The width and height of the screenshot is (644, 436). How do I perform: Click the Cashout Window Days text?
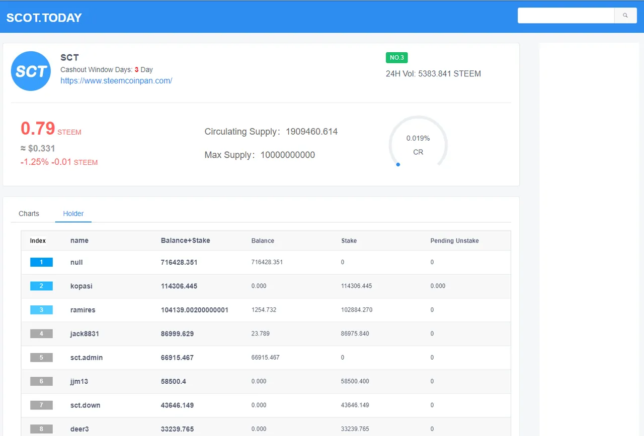pos(107,70)
